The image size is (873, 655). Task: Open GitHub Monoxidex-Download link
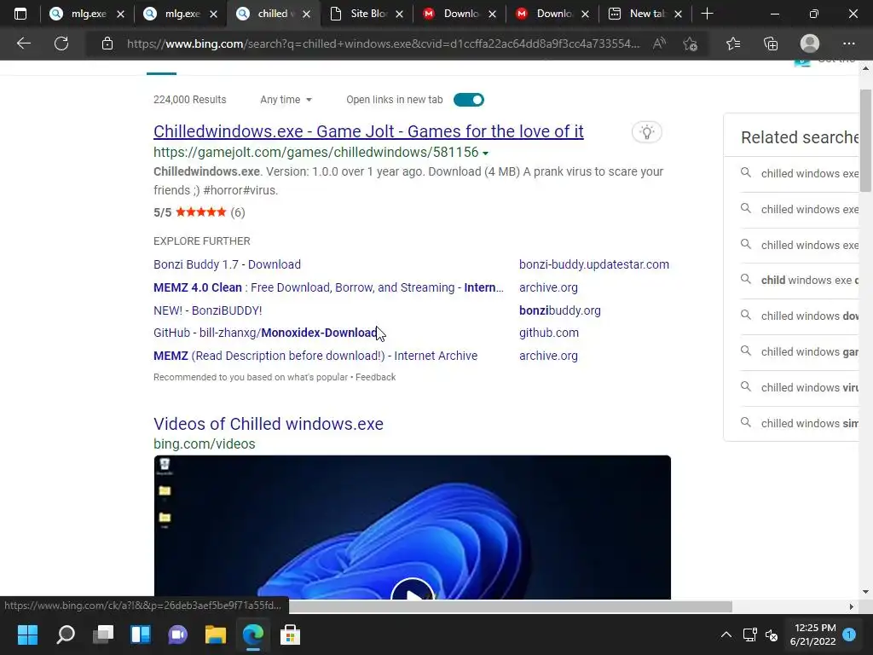[x=266, y=333]
